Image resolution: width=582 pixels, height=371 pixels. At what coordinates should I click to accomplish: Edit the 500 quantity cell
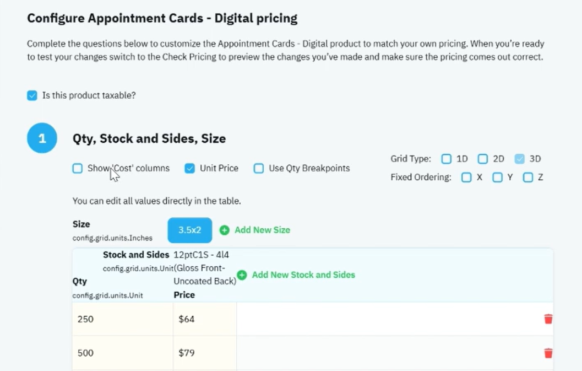pyautogui.click(x=122, y=353)
